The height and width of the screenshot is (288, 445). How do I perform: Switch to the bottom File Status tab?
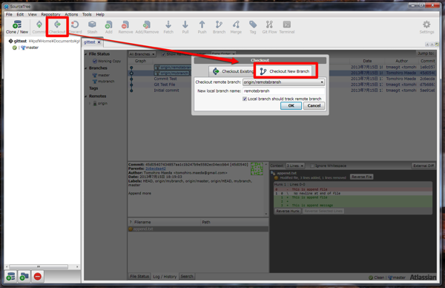pos(139,276)
